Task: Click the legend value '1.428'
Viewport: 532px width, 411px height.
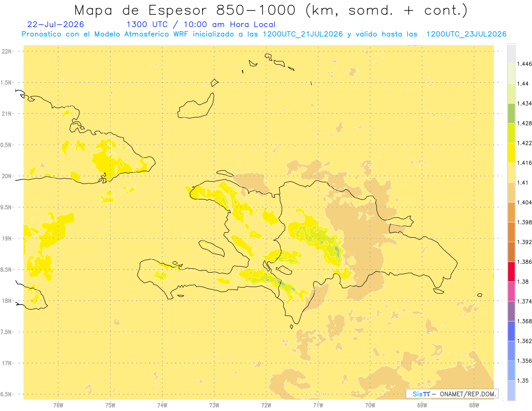Action: point(525,123)
